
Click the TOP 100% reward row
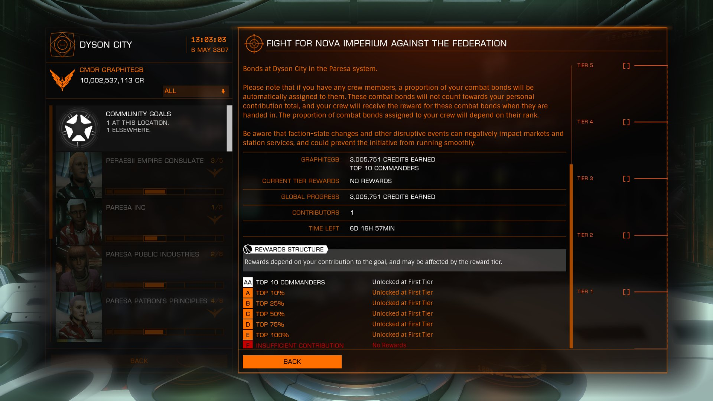pyautogui.click(x=404, y=335)
